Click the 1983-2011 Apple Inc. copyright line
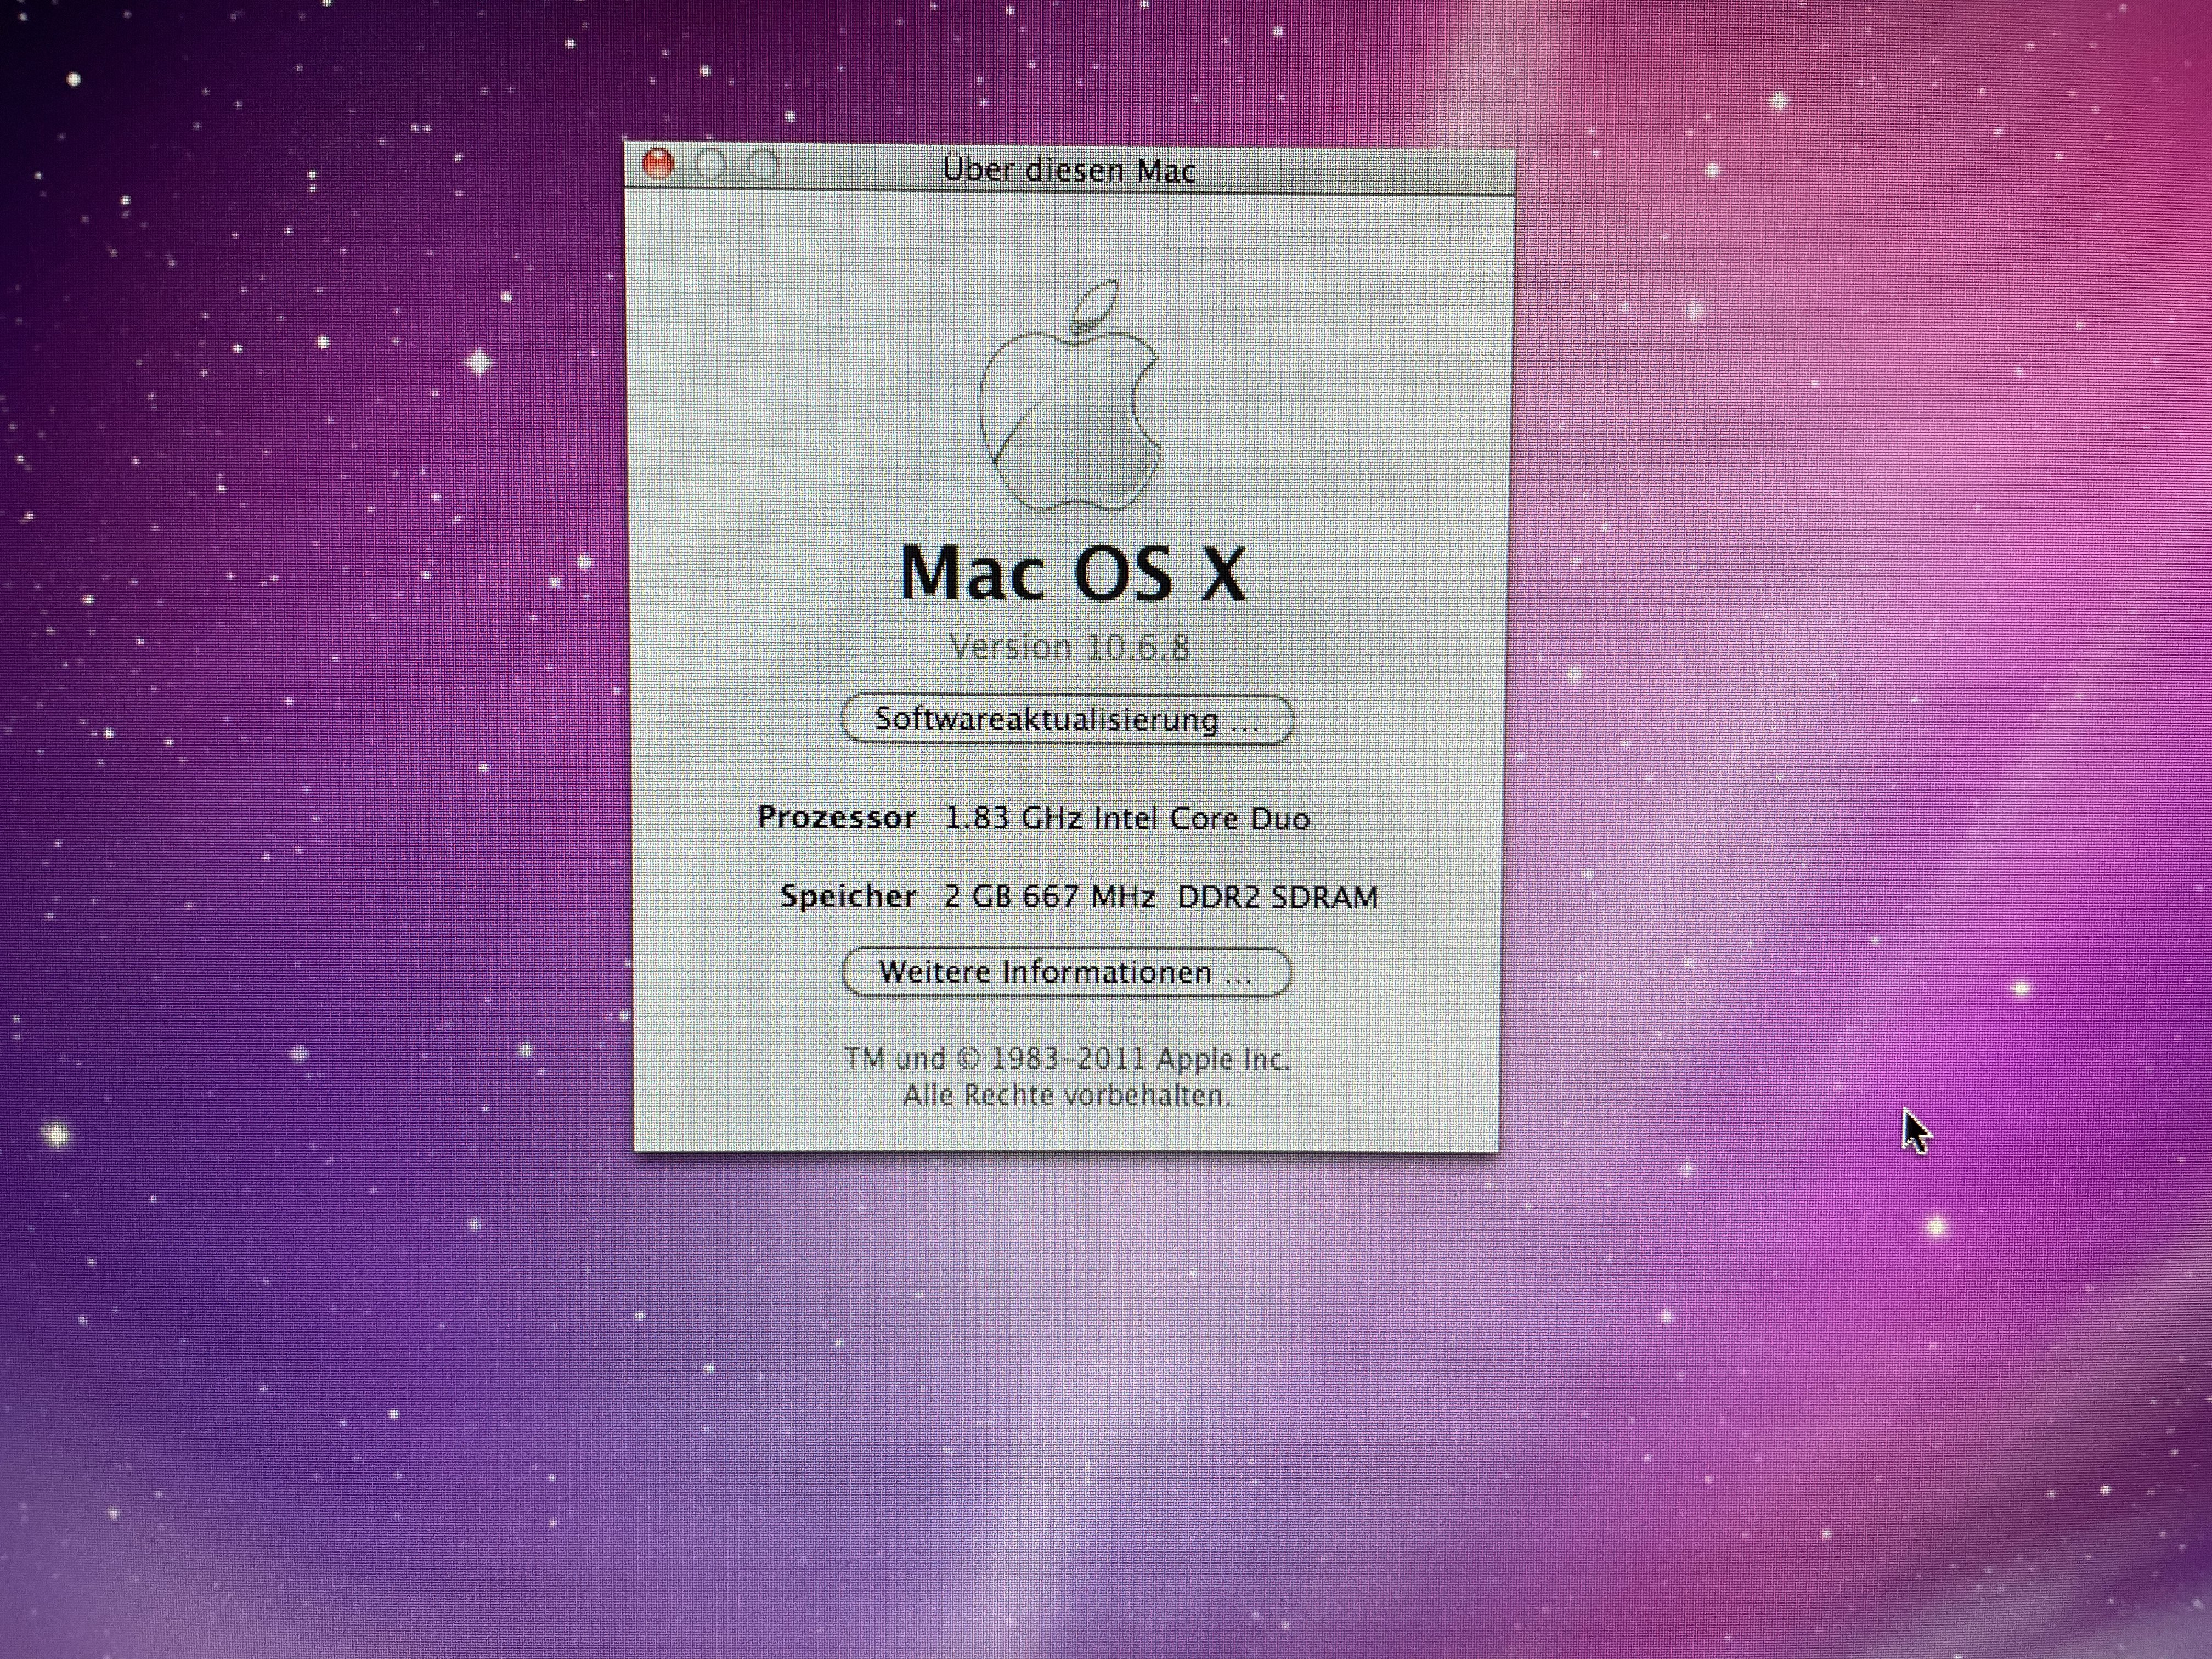The width and height of the screenshot is (2212, 1659). click(1066, 1058)
